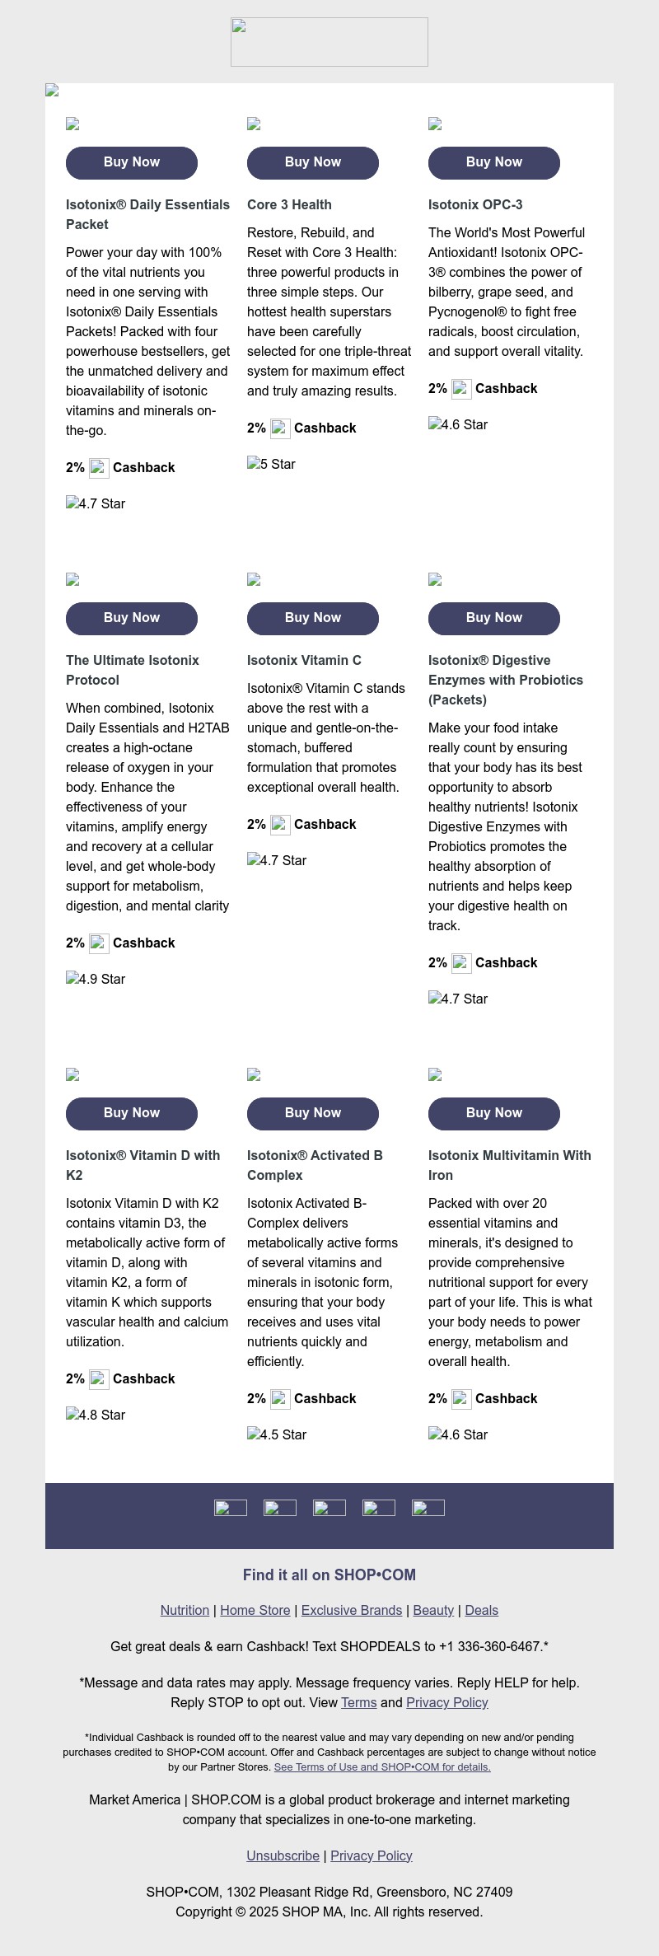Click the middle social media icon in footer
Viewport: 659px width, 1956px height.
329,1508
